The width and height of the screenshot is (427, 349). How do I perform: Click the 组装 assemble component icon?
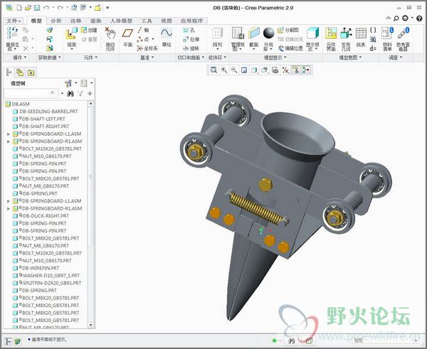coord(72,39)
